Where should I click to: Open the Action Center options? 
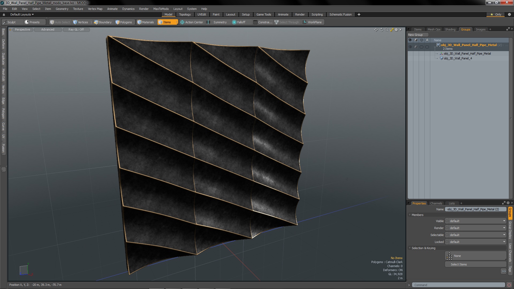[192, 22]
